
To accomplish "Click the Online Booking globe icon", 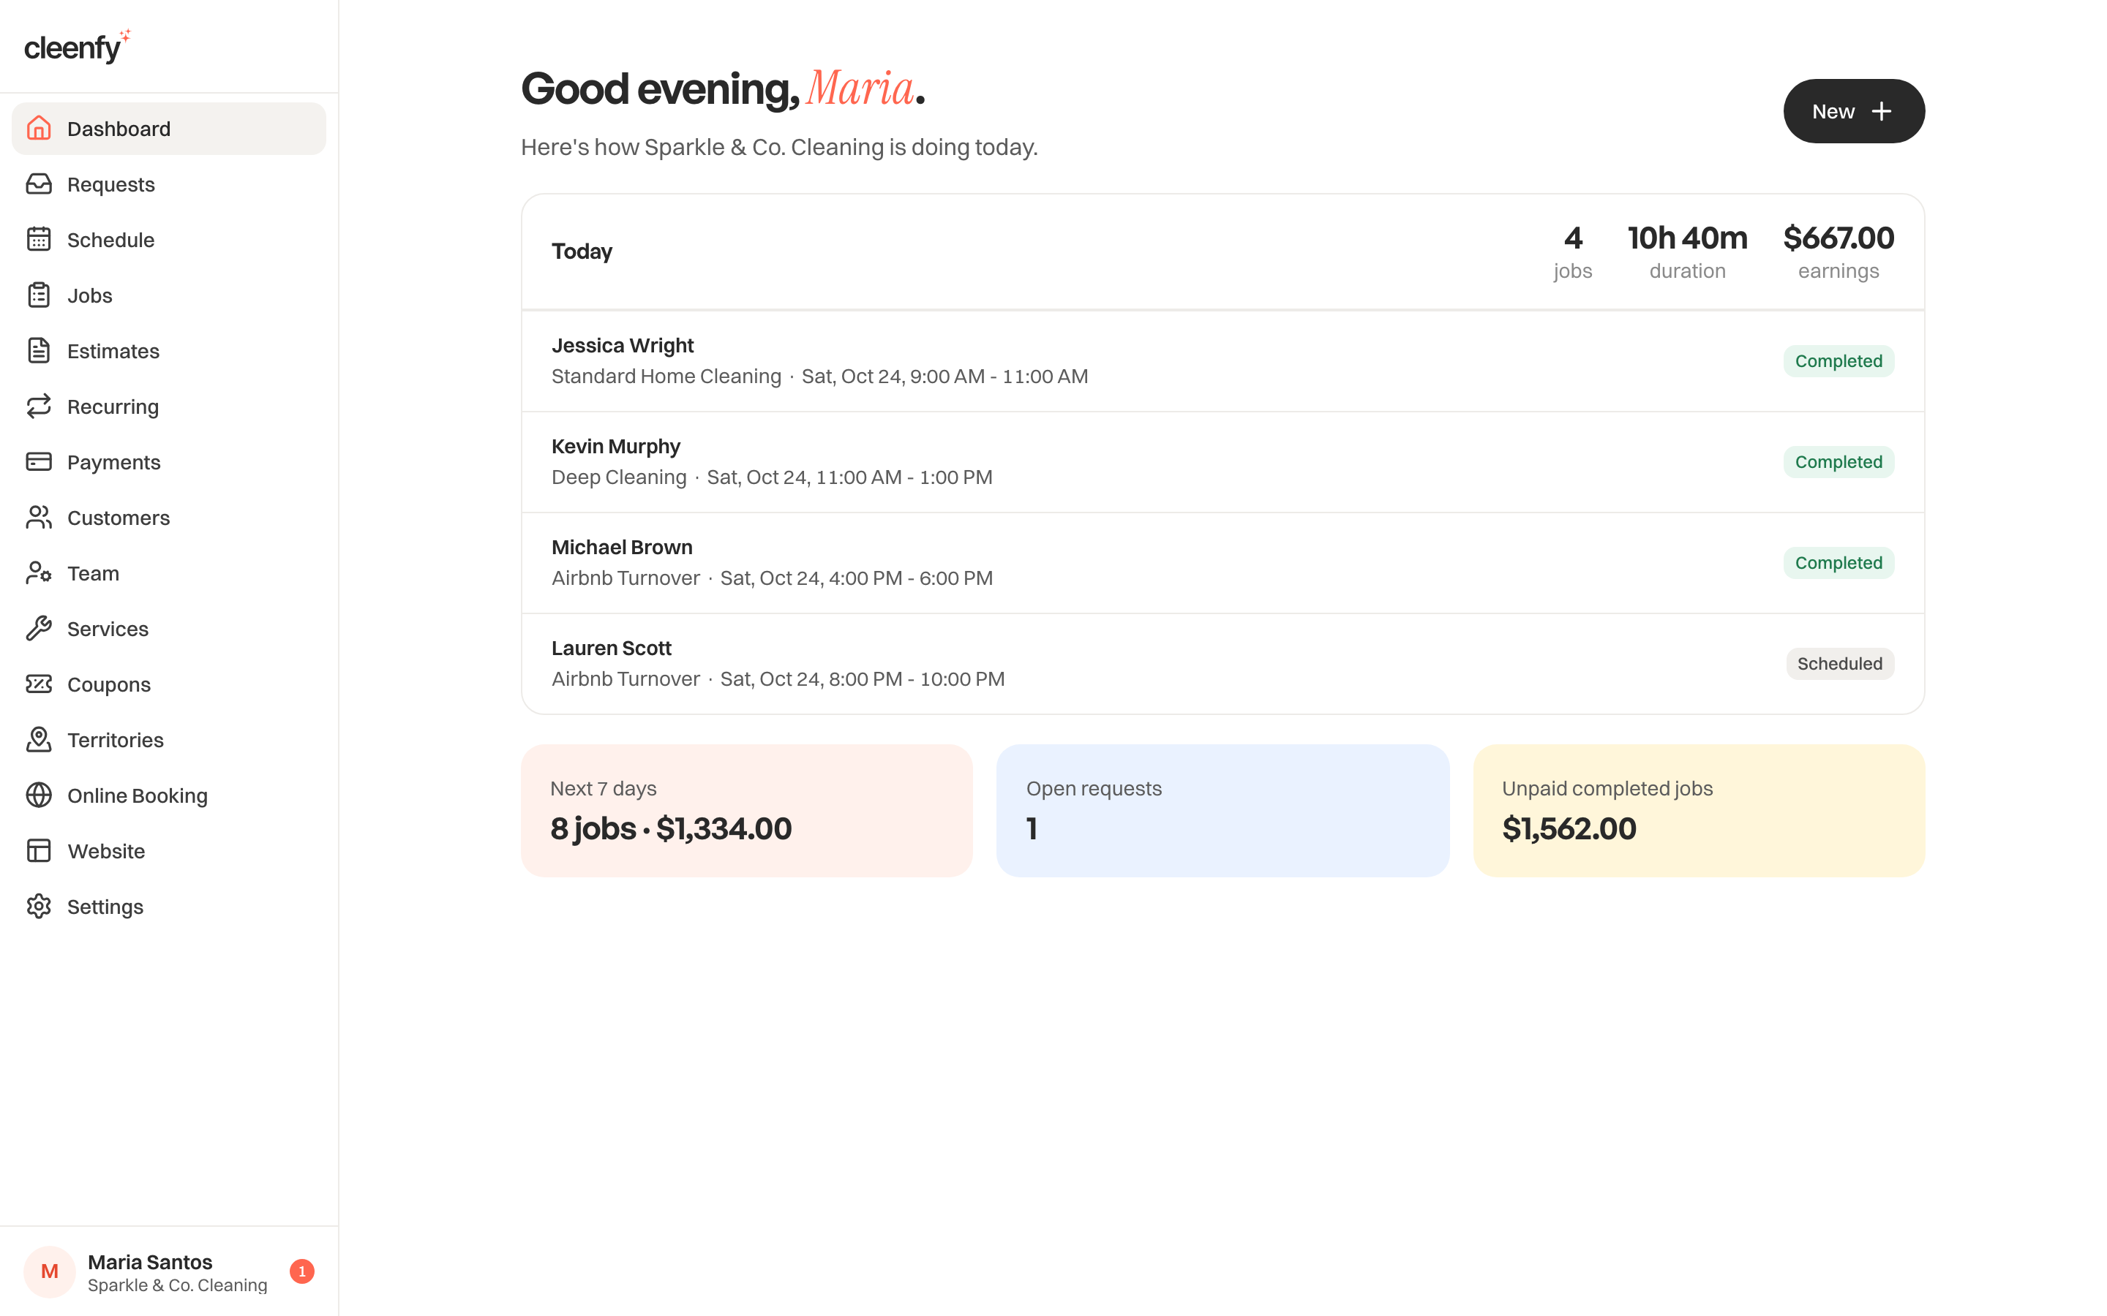I will pos(38,795).
